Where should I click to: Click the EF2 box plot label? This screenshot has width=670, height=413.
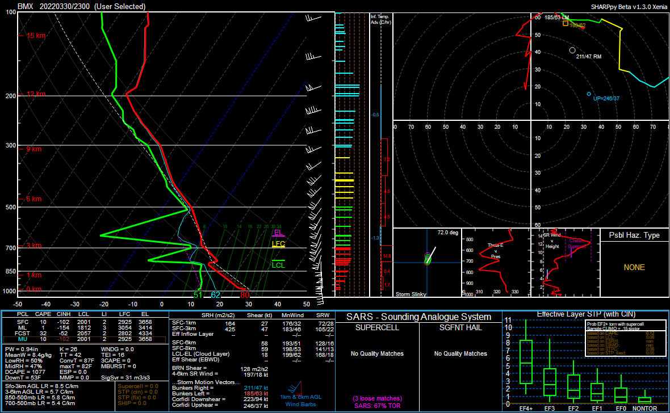[573, 408]
